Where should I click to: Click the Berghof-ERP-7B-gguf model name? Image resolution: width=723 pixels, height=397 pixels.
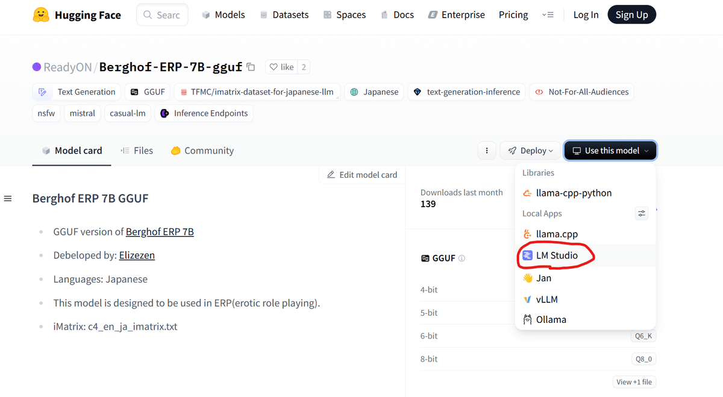pos(171,67)
